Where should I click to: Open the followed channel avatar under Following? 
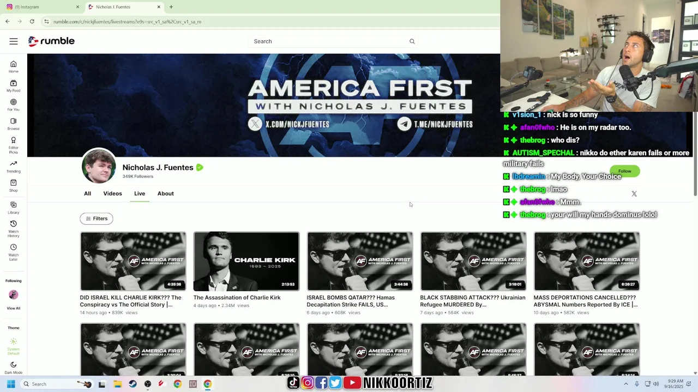[x=13, y=295]
